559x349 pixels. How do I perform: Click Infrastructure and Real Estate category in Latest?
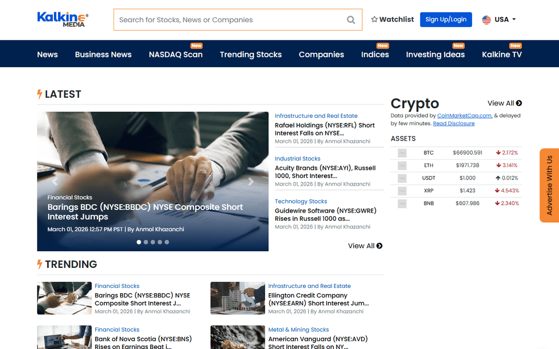coord(316,116)
